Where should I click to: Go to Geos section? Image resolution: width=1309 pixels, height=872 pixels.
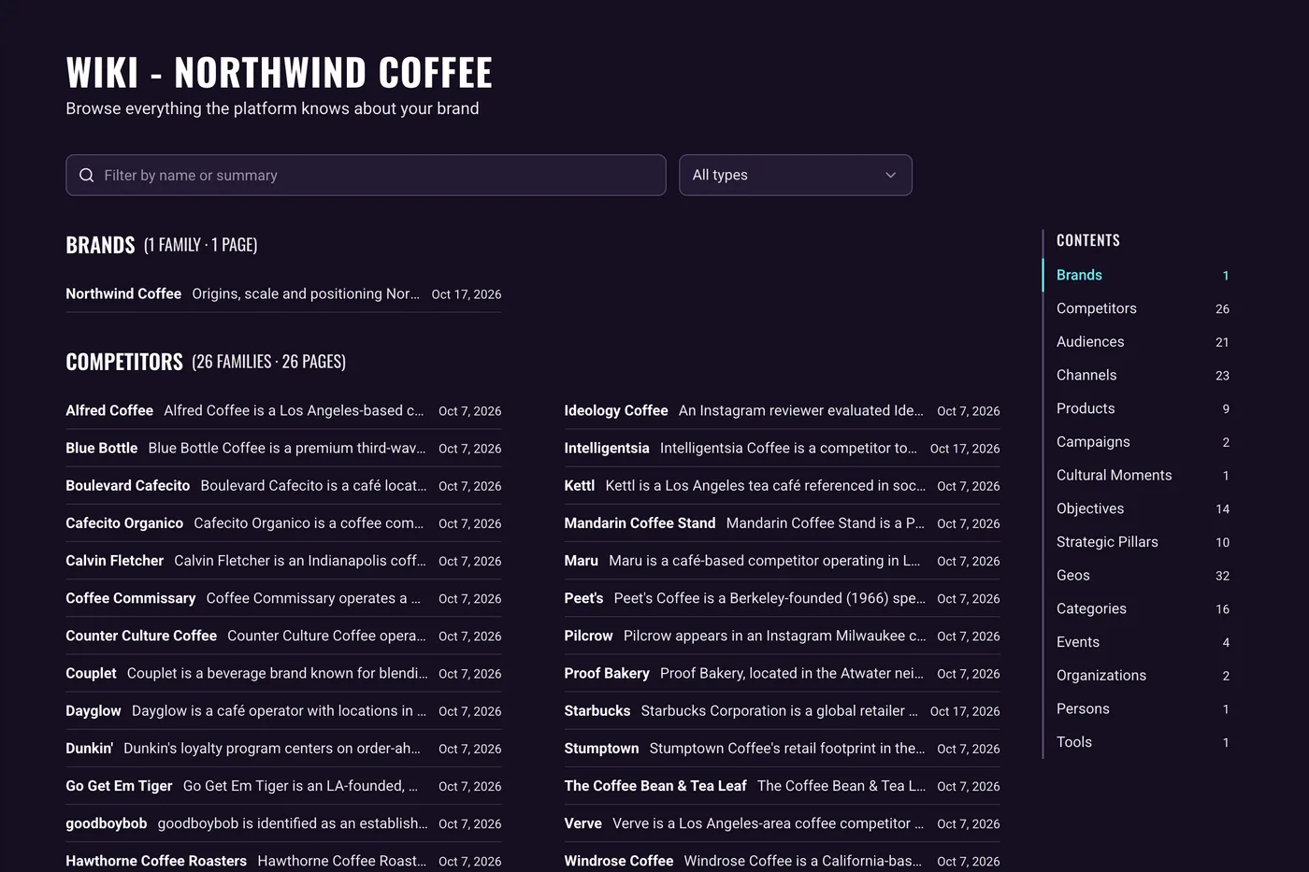tap(1143, 576)
